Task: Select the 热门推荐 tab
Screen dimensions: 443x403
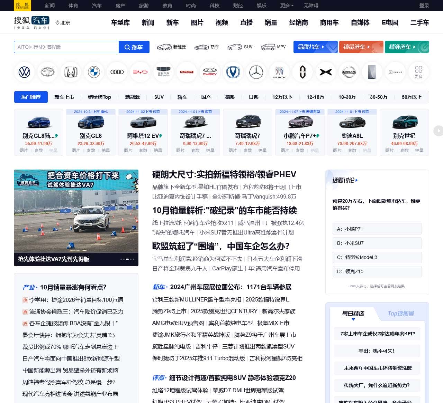Action: (x=31, y=97)
